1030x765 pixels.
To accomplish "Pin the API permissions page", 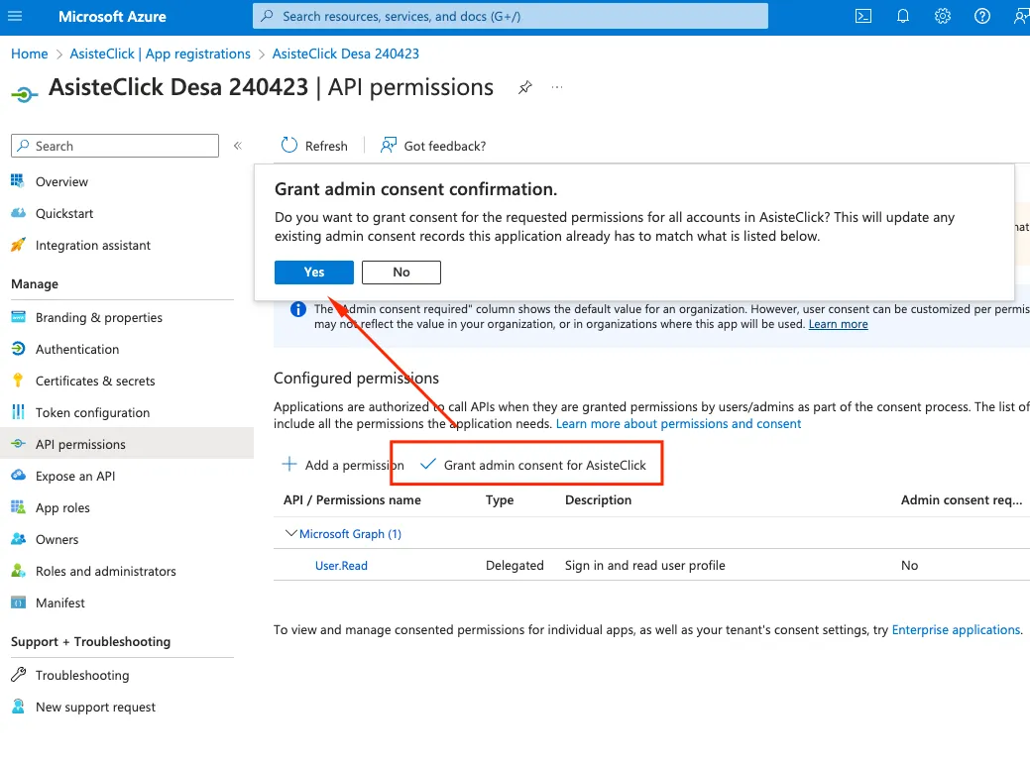I will (x=524, y=87).
